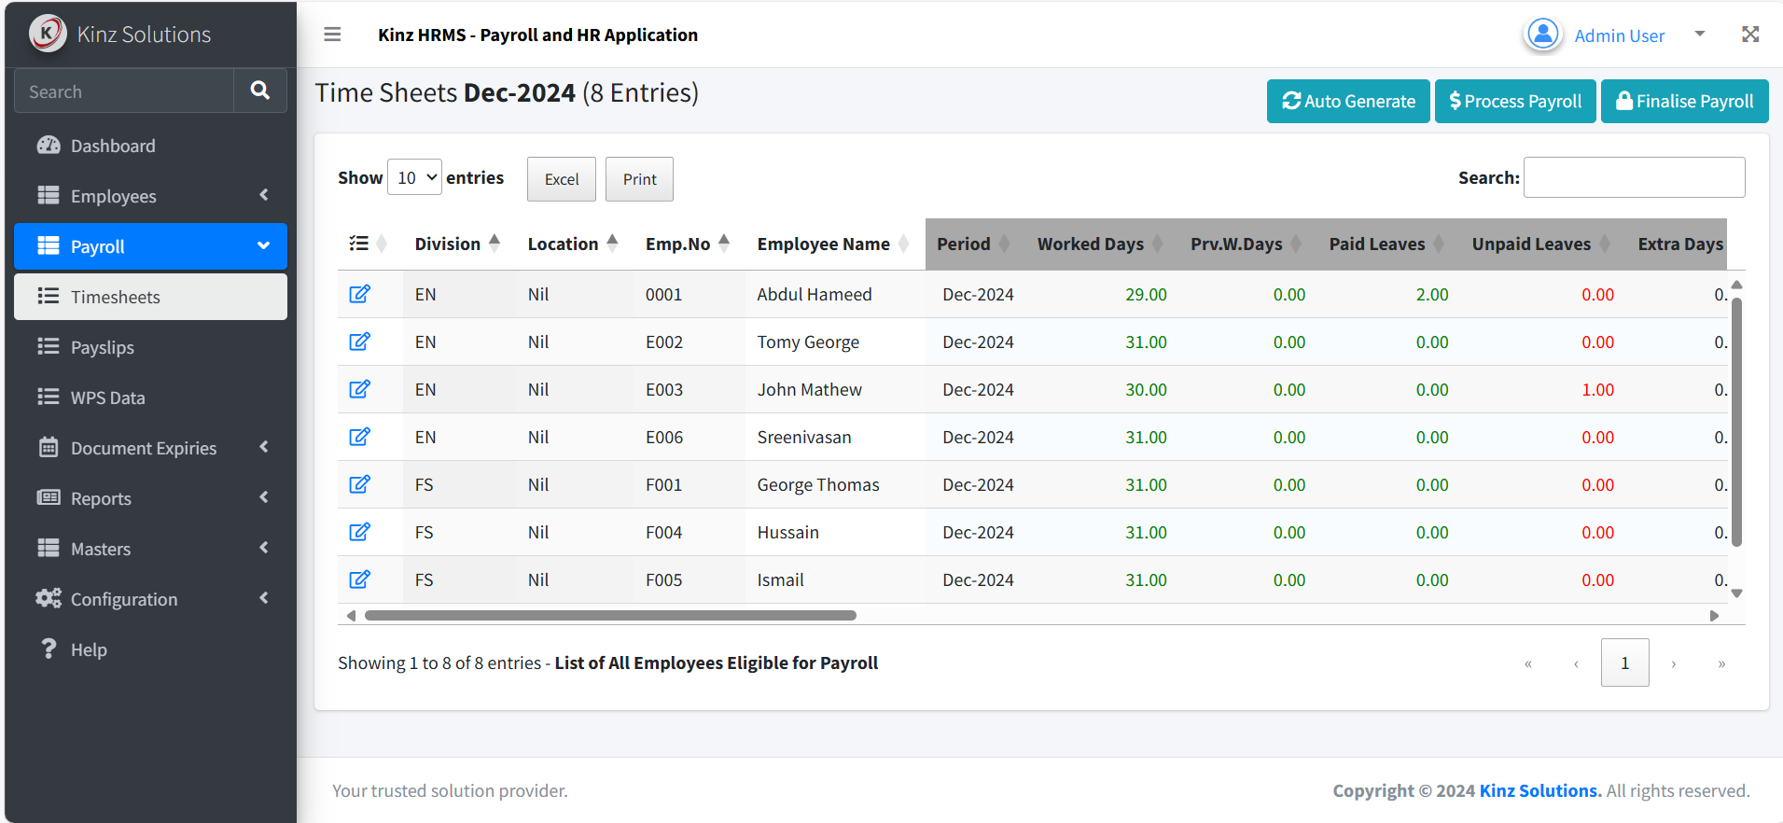The image size is (1783, 823).
Task: Open edit icon for John Mathew row
Action: (359, 389)
